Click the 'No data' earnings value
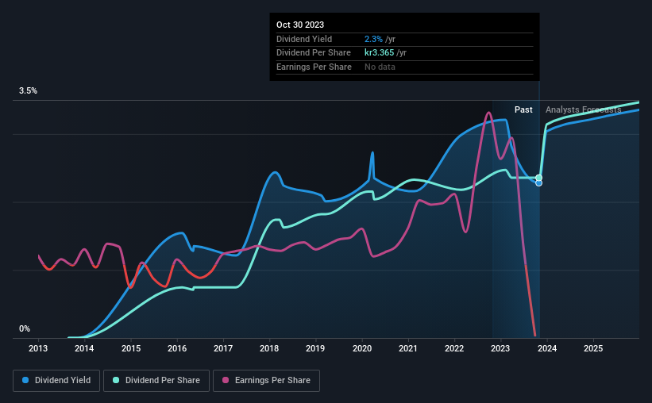The width and height of the screenshot is (652, 403). point(380,67)
